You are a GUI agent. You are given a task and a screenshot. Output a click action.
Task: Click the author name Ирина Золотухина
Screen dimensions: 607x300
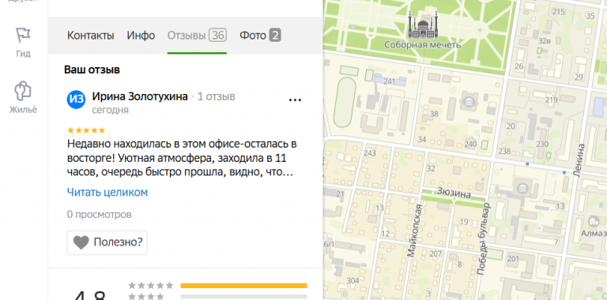(x=140, y=96)
